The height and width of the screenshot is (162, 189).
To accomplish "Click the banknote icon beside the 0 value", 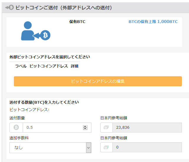I will pyautogui.click(x=106, y=147).
